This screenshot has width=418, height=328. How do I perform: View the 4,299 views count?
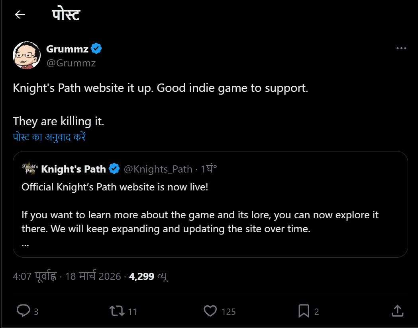tap(148, 276)
